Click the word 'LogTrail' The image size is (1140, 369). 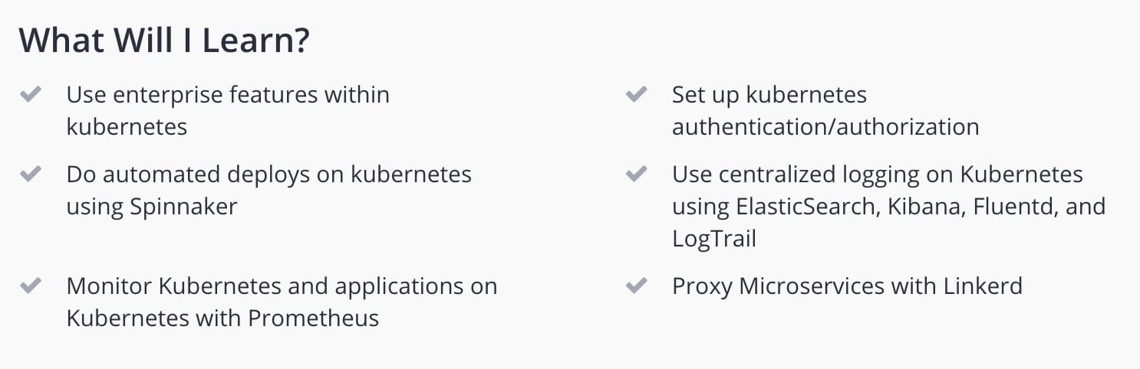[714, 239]
